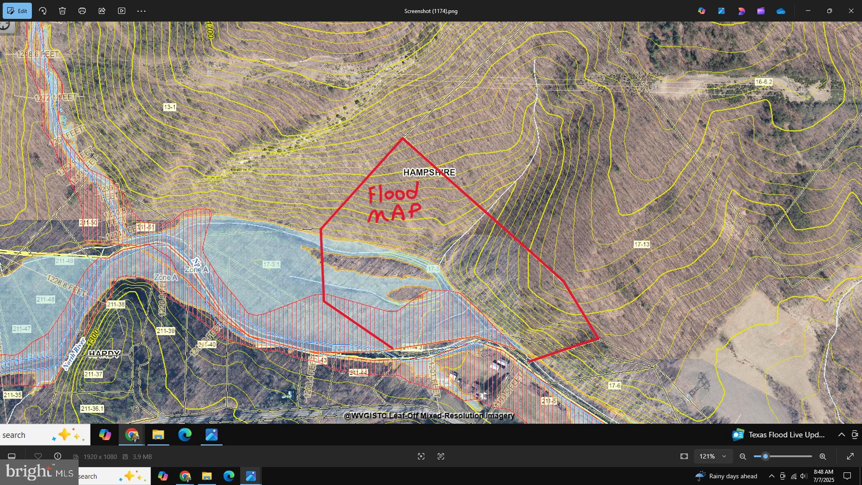Fit image to window
Image resolution: width=862 pixels, height=485 pixels.
(x=684, y=456)
